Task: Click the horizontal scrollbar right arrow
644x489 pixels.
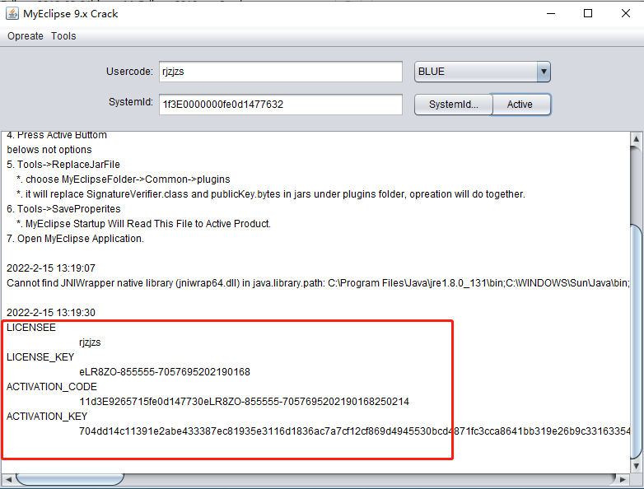Action: [x=623, y=479]
